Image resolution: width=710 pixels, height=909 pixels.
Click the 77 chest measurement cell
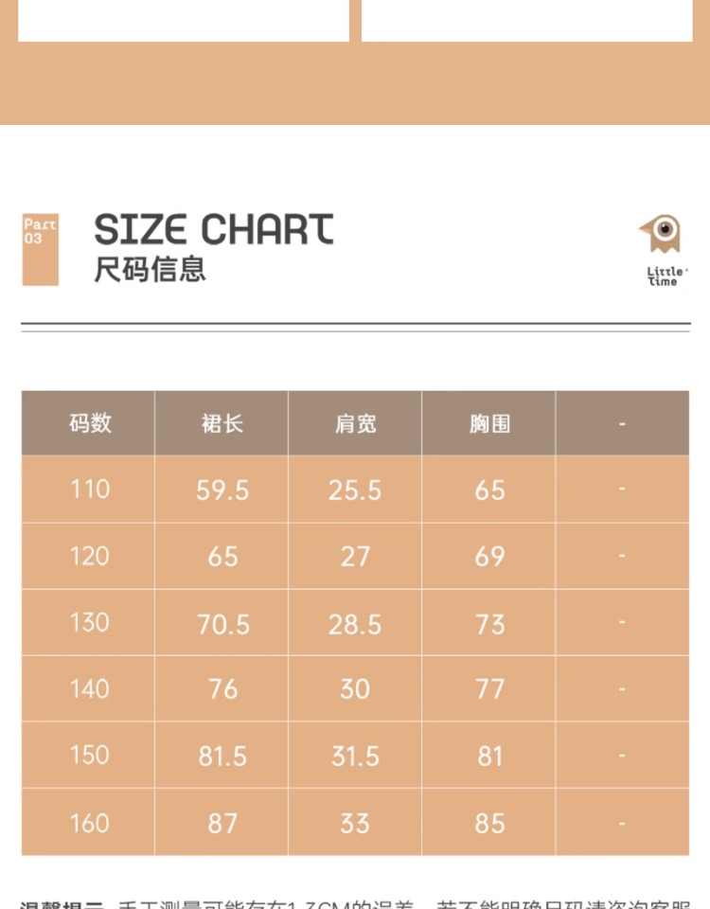489,688
